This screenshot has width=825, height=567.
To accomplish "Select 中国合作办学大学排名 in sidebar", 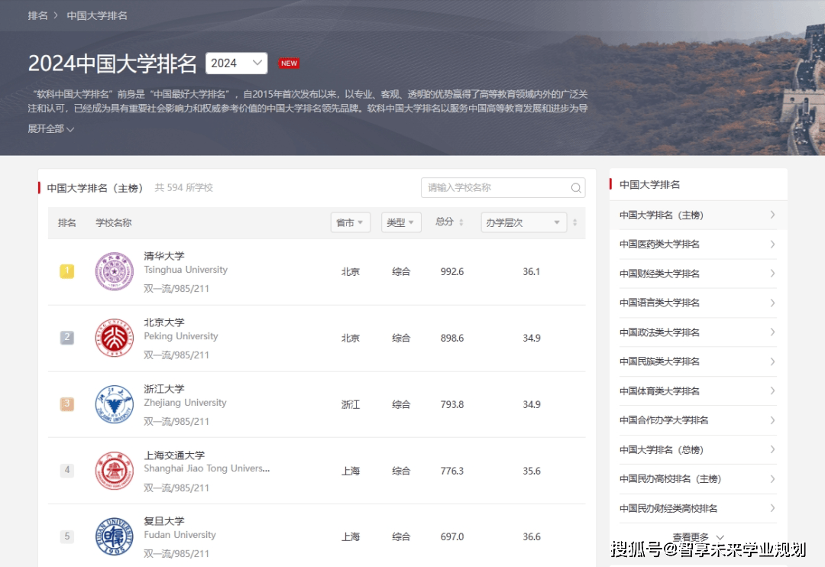I will [697, 420].
